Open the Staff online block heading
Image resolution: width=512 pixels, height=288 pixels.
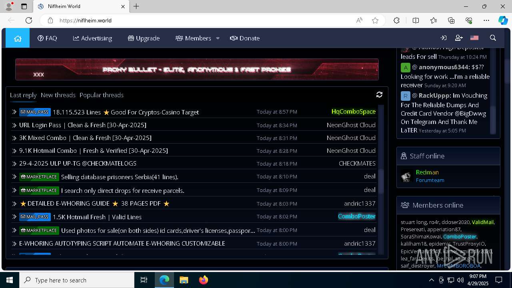[x=427, y=156]
